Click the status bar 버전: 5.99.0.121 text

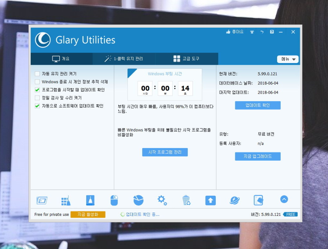coord(266,214)
